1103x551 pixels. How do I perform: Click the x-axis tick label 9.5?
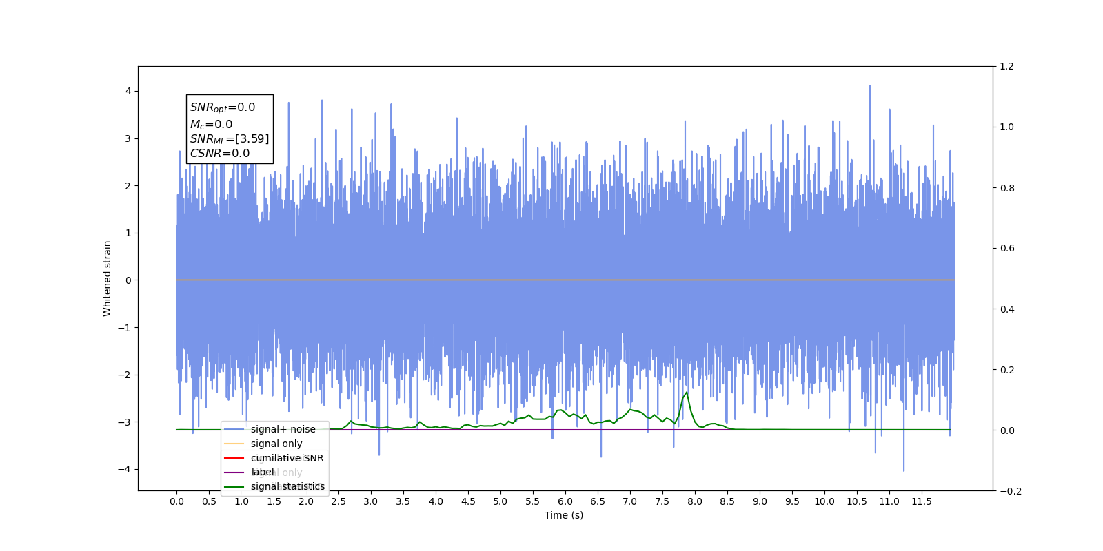point(792,501)
